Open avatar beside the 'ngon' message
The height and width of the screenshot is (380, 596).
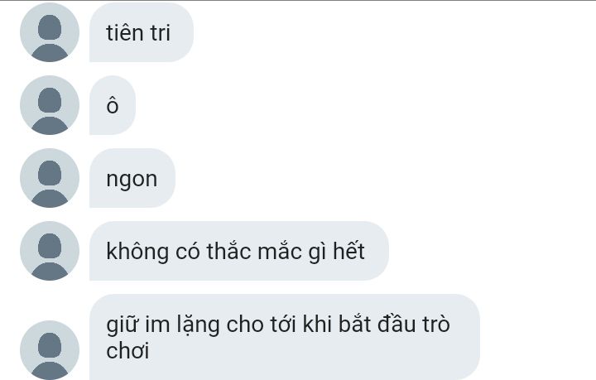(50, 178)
